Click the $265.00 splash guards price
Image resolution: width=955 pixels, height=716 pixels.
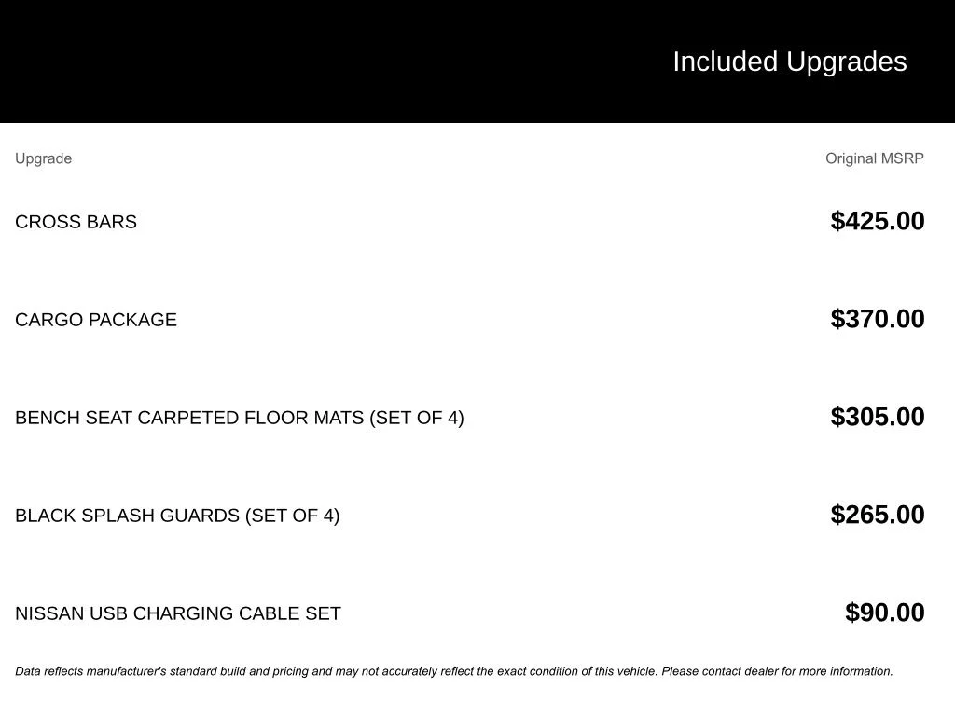(x=877, y=515)
